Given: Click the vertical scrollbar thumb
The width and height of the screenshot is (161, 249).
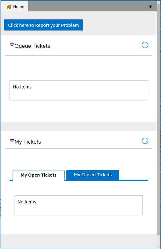Looking at the screenshot, I should 159,120.
